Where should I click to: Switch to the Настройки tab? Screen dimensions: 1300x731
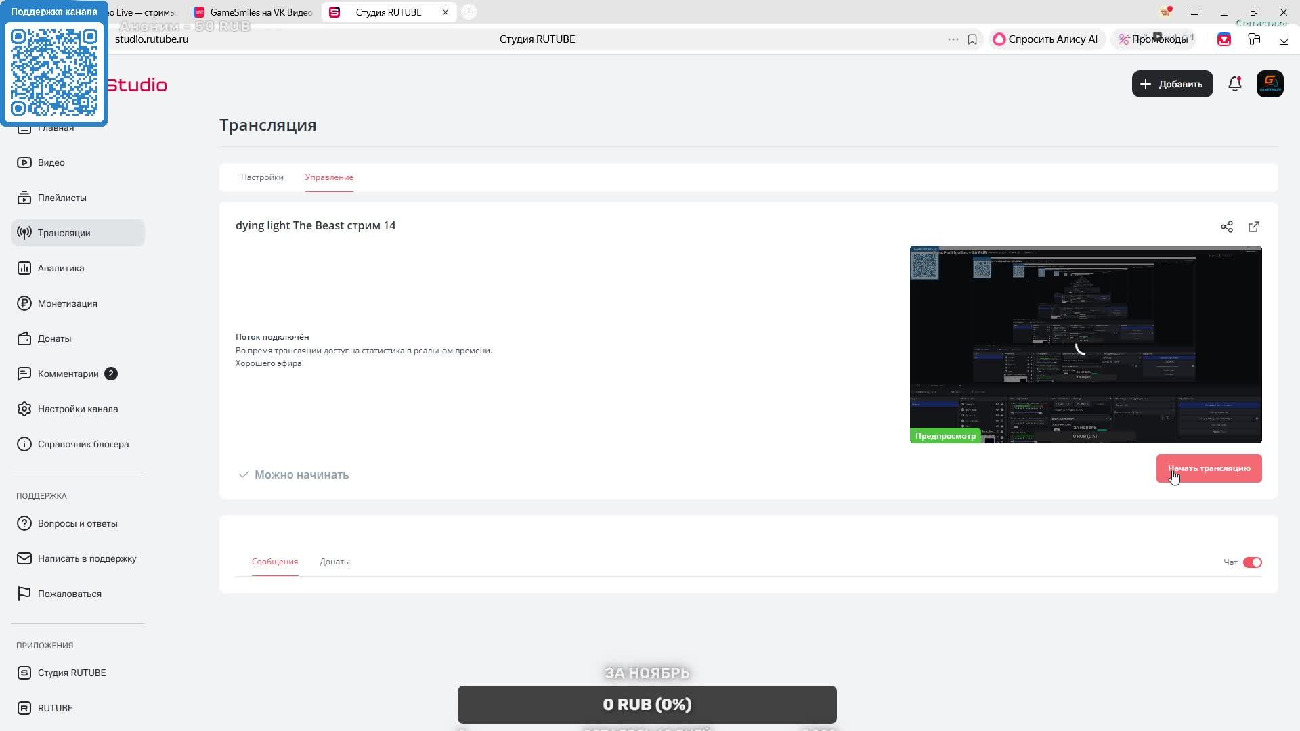262,177
